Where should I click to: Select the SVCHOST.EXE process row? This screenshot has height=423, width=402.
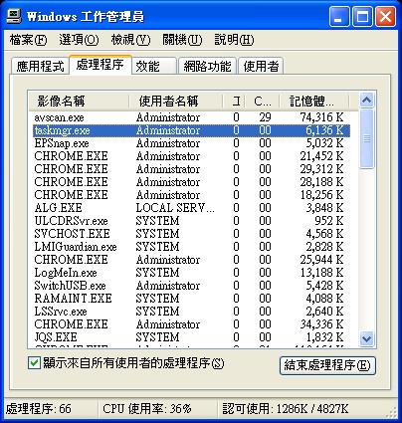[191, 234]
